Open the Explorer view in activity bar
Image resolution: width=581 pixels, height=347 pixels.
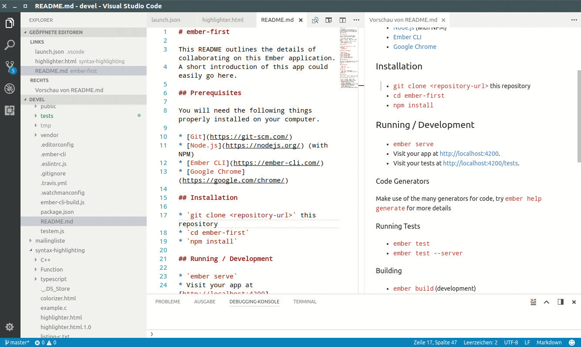10,23
